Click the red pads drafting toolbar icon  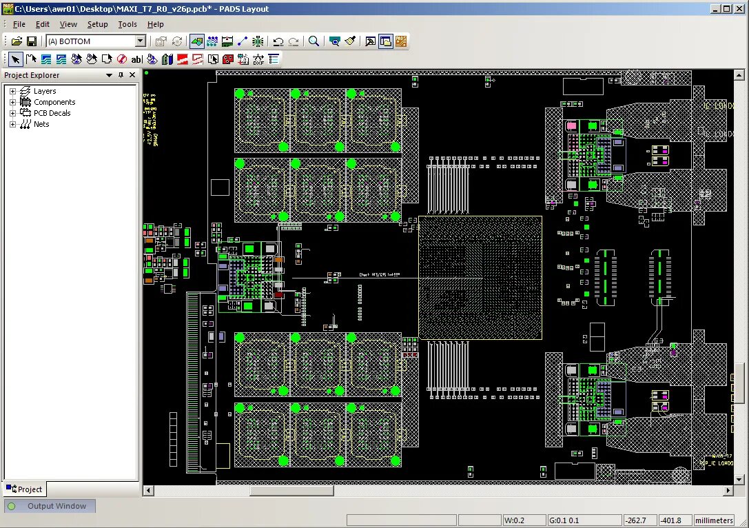[228, 59]
